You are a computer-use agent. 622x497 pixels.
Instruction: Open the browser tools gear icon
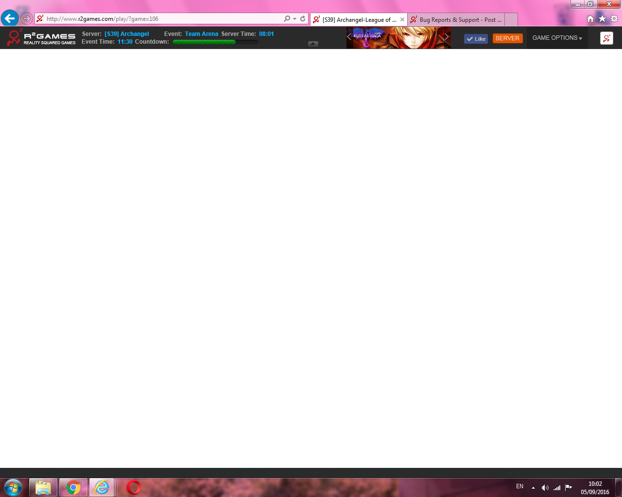click(614, 19)
